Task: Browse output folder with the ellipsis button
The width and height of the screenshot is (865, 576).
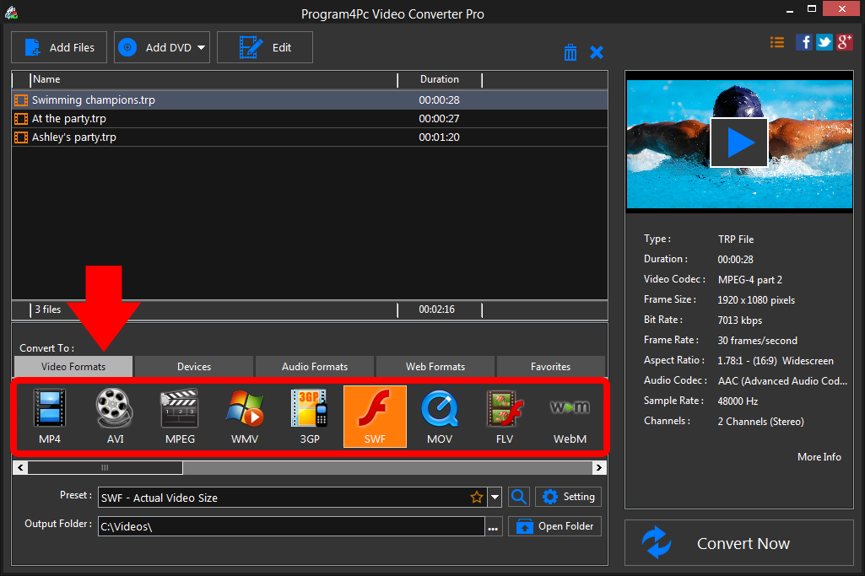Action: coord(493,525)
